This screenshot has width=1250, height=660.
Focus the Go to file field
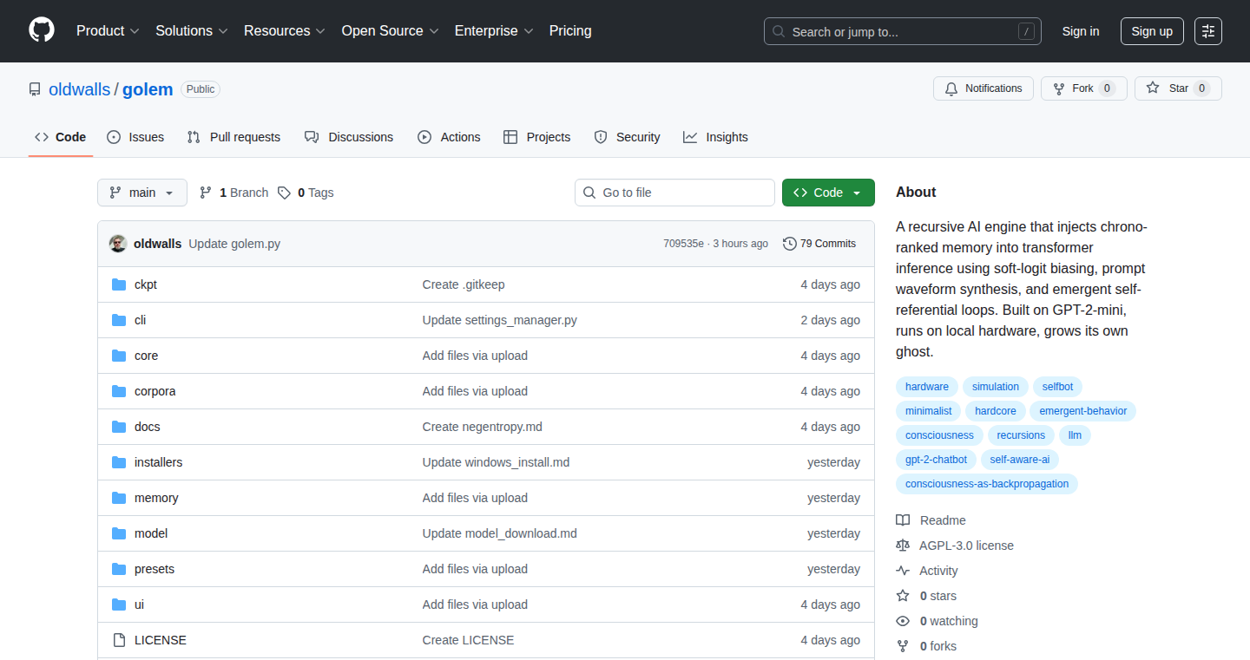click(674, 193)
